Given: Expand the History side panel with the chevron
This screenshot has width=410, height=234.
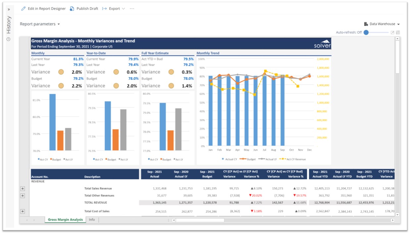Looking at the screenshot, I should [x=9, y=9].
